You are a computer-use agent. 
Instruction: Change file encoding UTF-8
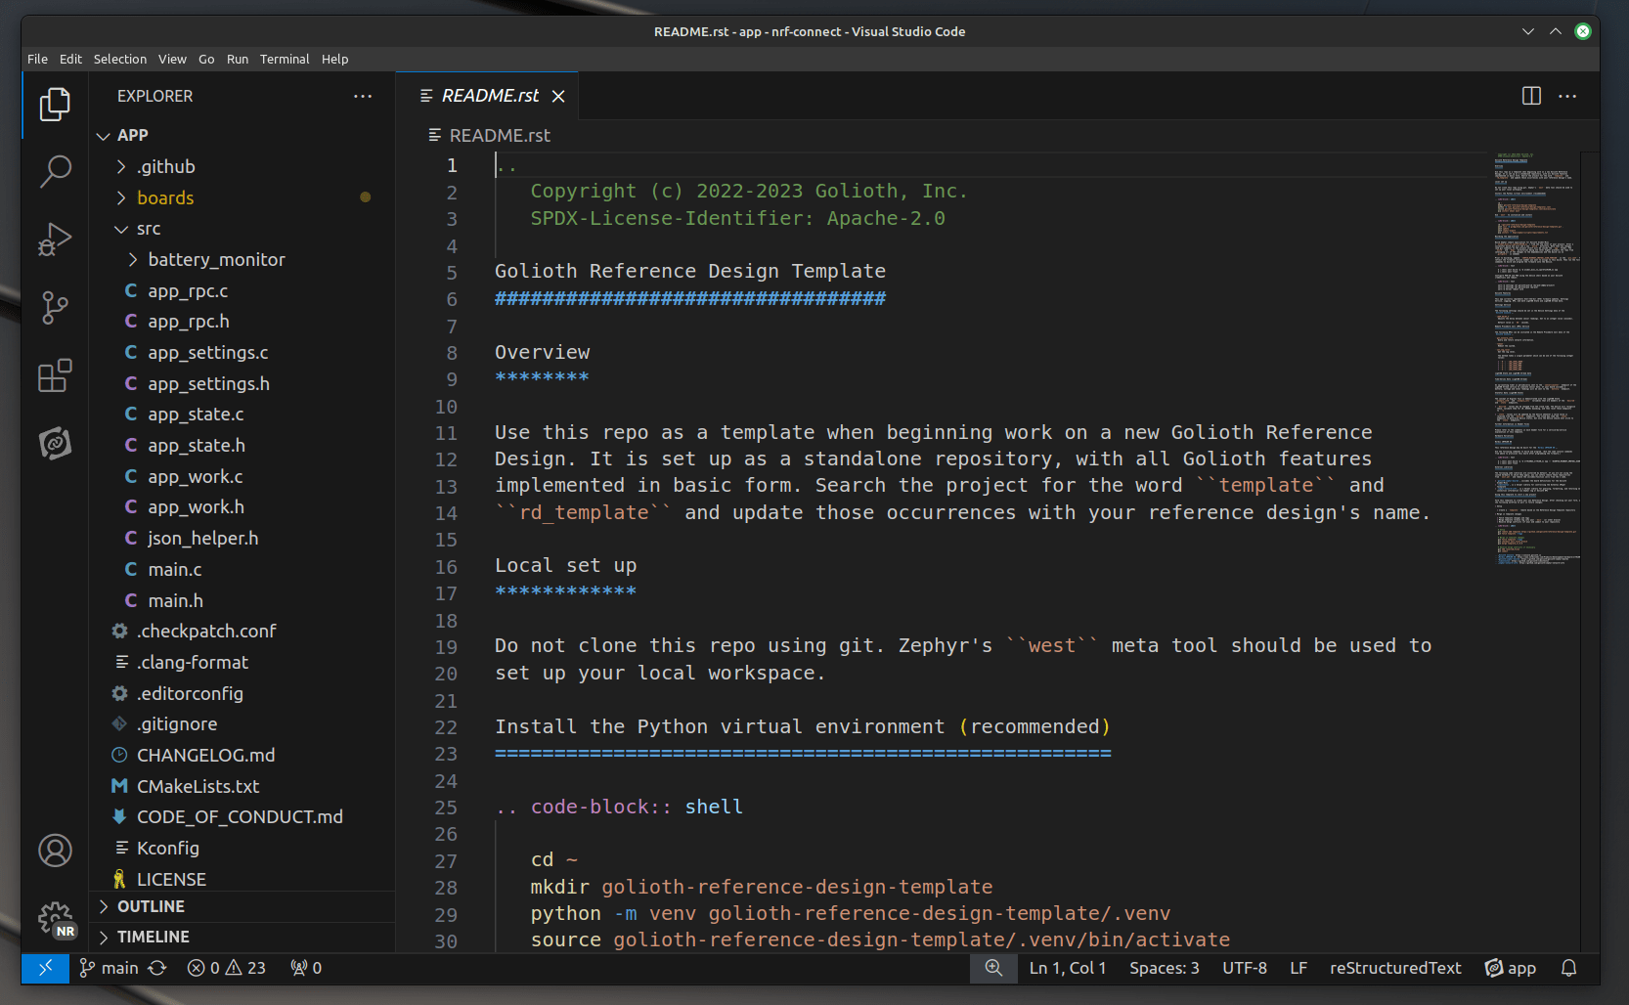[1245, 968]
